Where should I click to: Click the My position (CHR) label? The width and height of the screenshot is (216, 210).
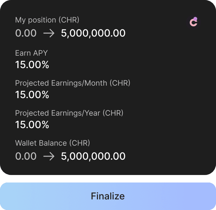point(47,20)
